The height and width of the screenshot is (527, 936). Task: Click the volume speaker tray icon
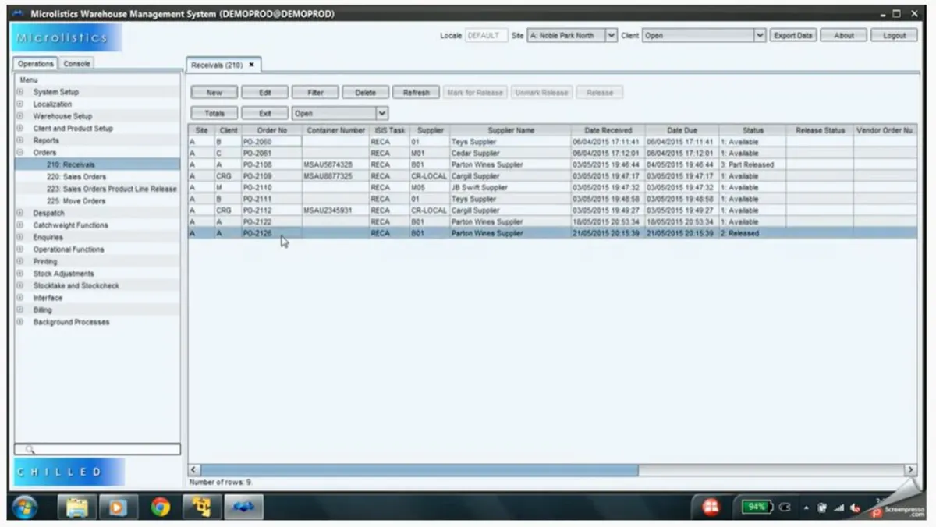(x=856, y=508)
